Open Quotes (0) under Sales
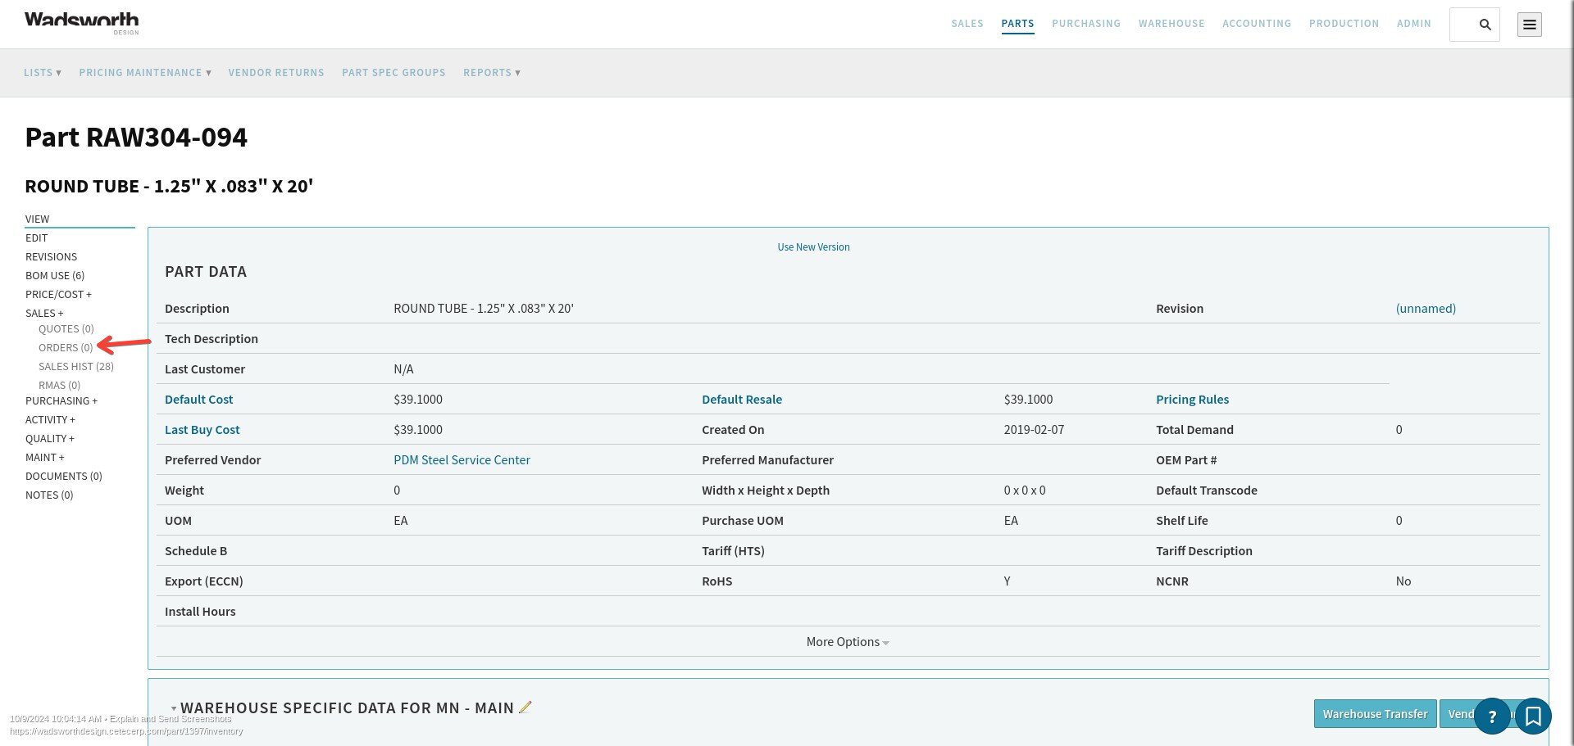1574x746 pixels. (x=66, y=328)
